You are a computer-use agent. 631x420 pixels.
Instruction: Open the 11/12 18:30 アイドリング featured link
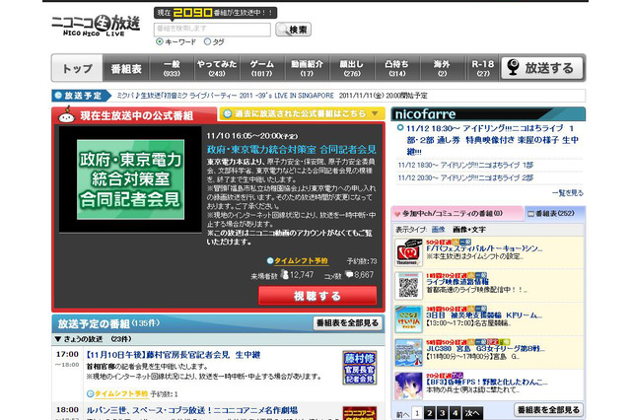click(493, 140)
